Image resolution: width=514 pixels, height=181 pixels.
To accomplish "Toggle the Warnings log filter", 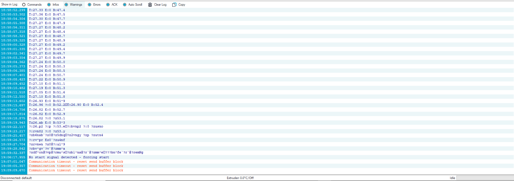I will (x=73, y=5).
